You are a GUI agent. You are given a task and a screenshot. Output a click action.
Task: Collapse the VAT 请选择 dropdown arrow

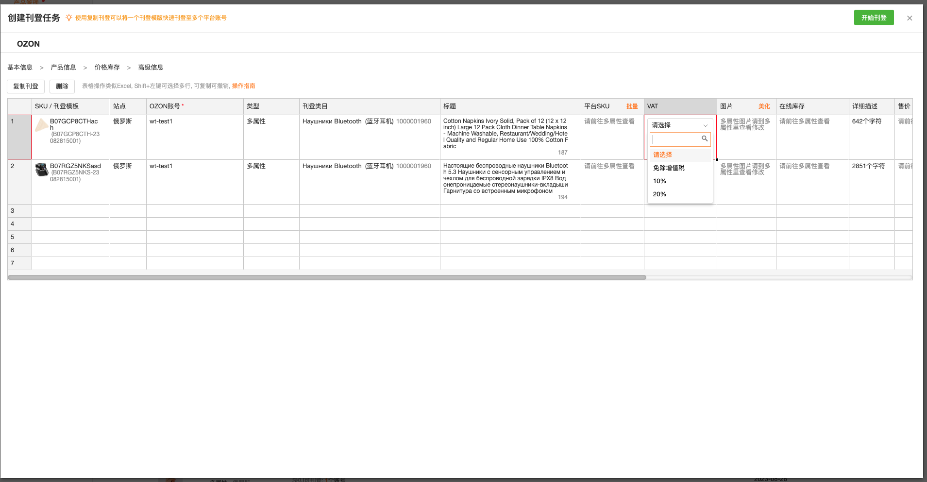[705, 125]
